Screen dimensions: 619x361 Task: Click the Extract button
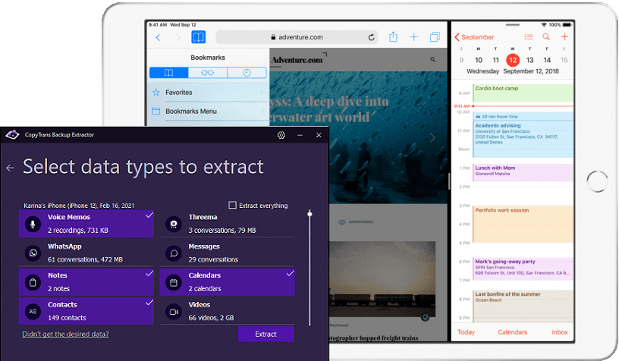266,334
